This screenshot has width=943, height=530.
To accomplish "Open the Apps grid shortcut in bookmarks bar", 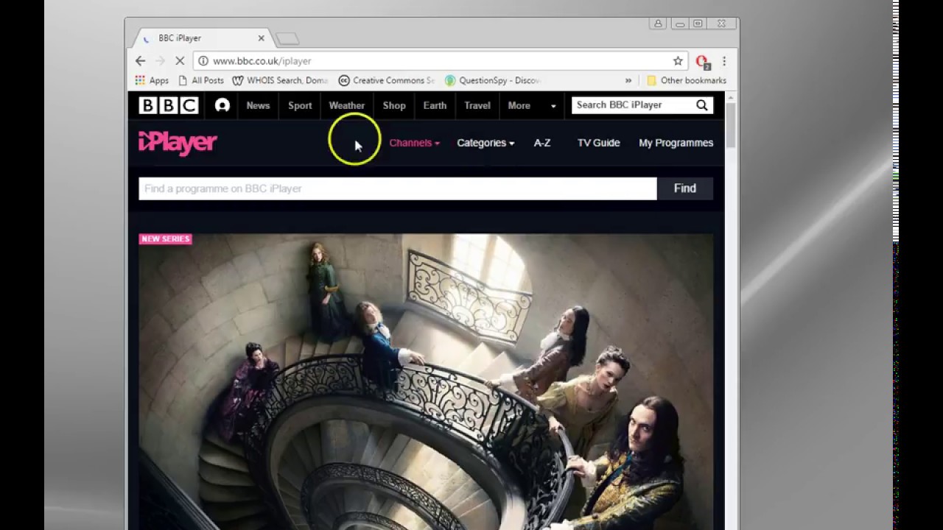I will (x=152, y=80).
